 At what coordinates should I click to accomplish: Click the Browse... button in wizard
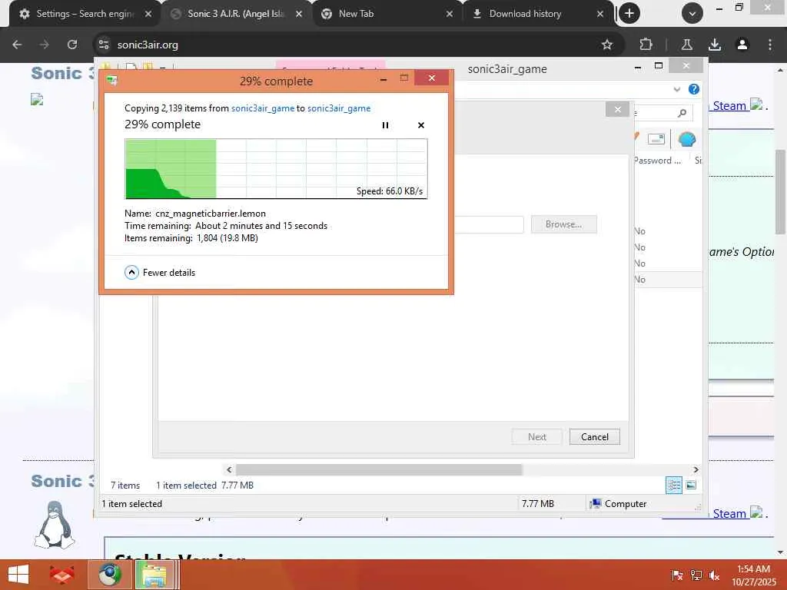(563, 224)
